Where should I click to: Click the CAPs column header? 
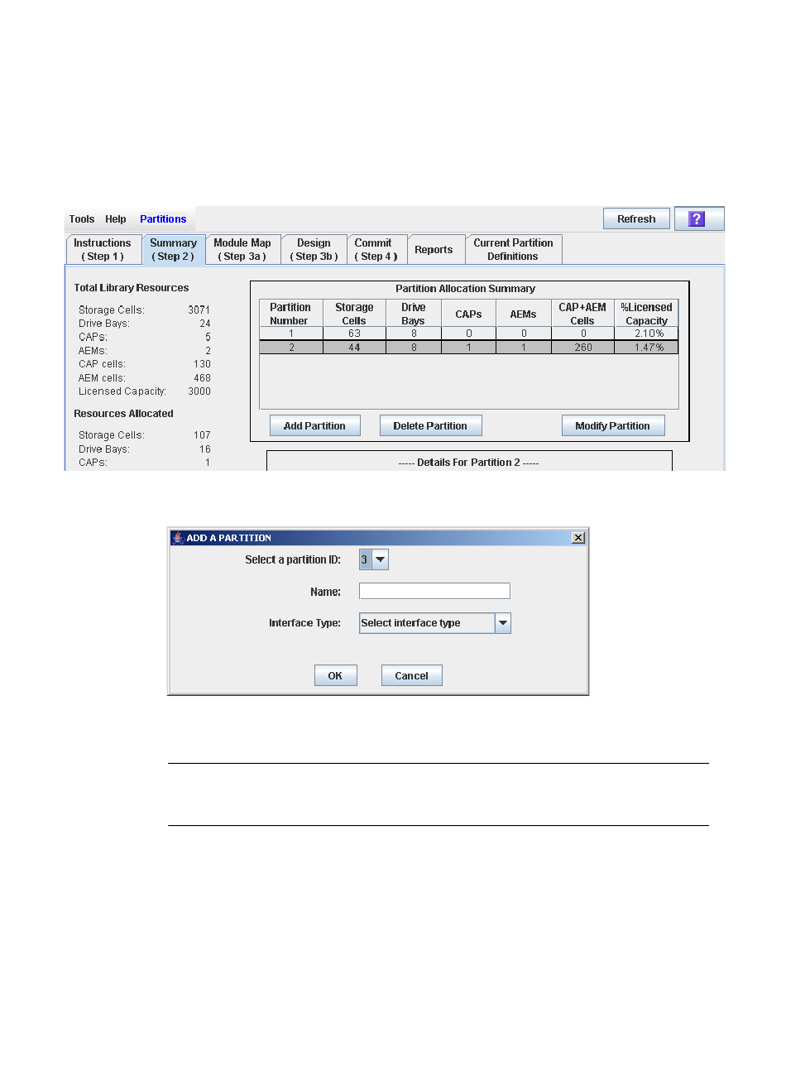[x=468, y=314]
